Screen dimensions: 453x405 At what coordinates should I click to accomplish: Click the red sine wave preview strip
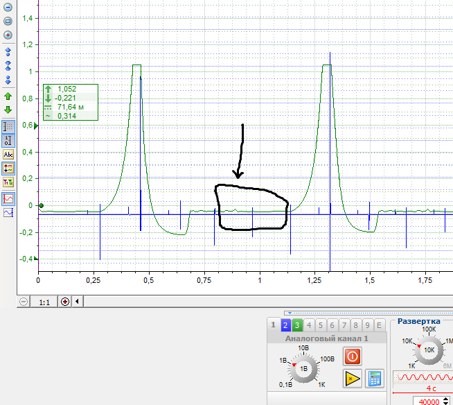coord(423,377)
